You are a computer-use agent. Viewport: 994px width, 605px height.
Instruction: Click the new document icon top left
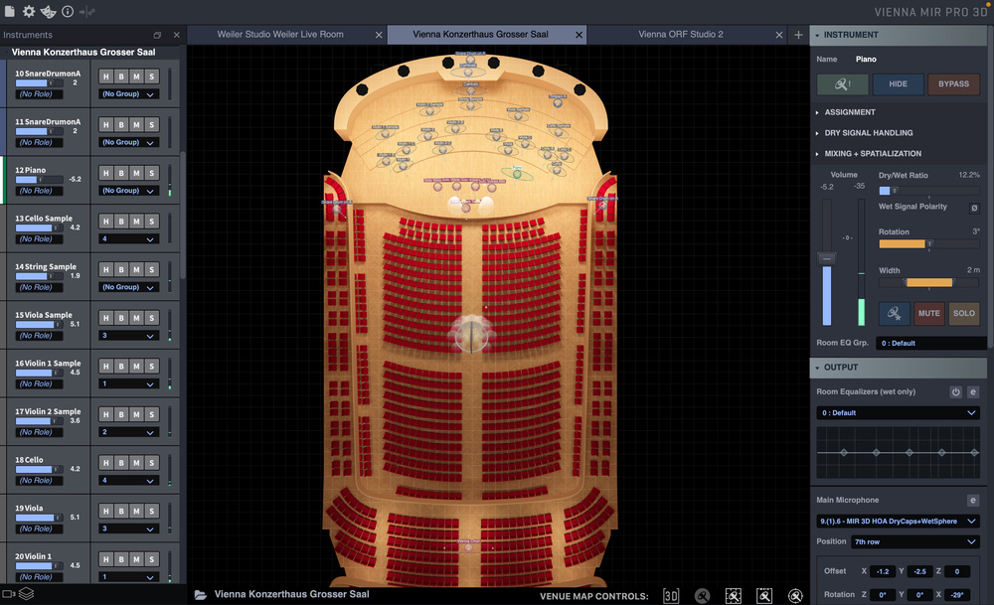pyautogui.click(x=10, y=11)
